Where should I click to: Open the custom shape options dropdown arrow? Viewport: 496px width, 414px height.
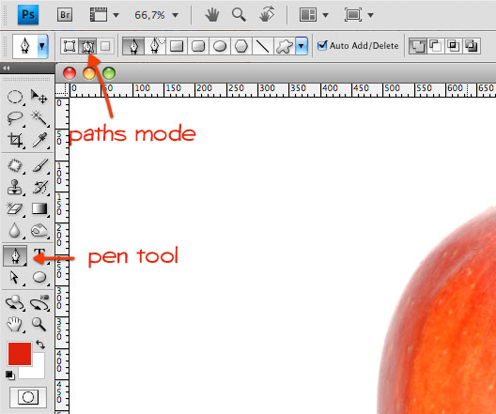[x=302, y=46]
